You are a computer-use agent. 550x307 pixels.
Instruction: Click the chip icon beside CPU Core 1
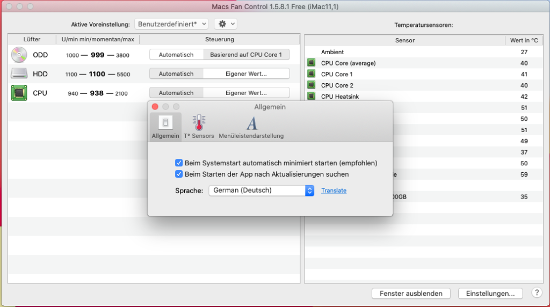tap(311, 74)
